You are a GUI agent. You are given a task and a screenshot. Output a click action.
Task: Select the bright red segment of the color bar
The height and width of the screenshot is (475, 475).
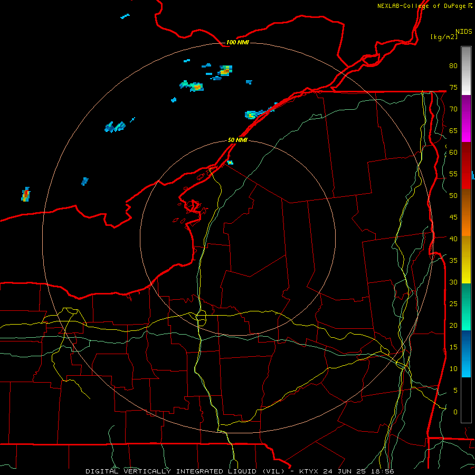tap(466, 178)
